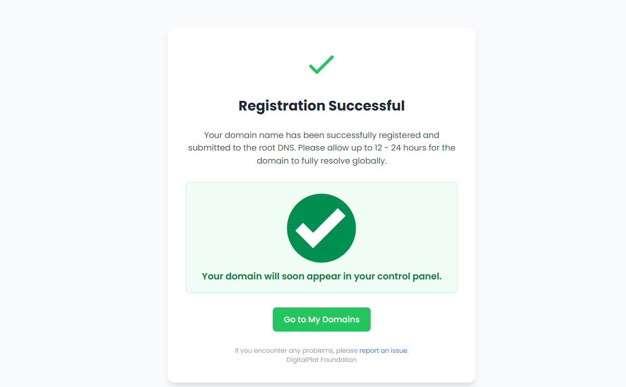Click the "domain to fully resolve globally" line
The height and width of the screenshot is (387, 626).
tap(321, 161)
